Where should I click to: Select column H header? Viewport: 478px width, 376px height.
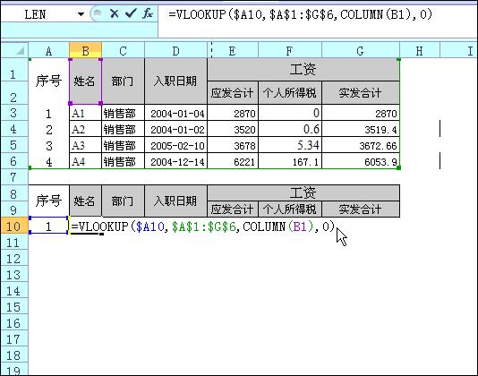[420, 51]
